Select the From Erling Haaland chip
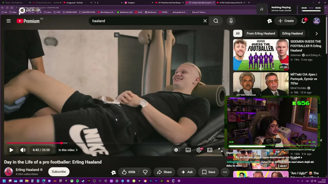Image resolution: width=328 pixels, height=184 pixels. click(x=261, y=33)
